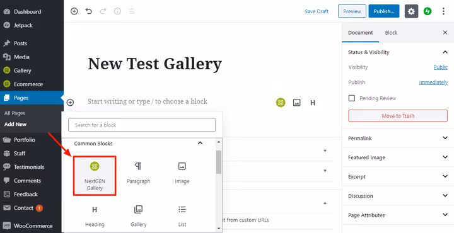Image resolution: width=454 pixels, height=233 pixels.
Task: Open Pages in the admin sidebar
Action: point(21,98)
